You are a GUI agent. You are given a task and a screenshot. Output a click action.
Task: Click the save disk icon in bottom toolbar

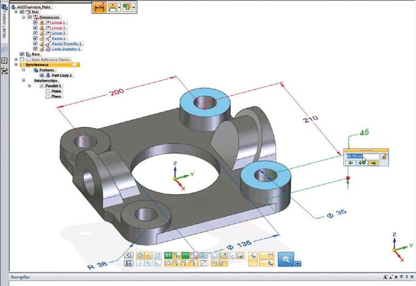click(129, 263)
